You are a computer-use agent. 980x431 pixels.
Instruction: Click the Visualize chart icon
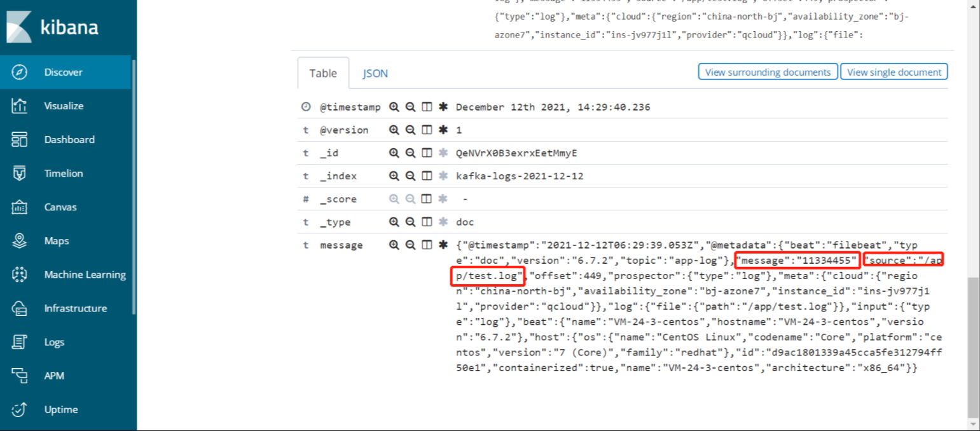[19, 106]
